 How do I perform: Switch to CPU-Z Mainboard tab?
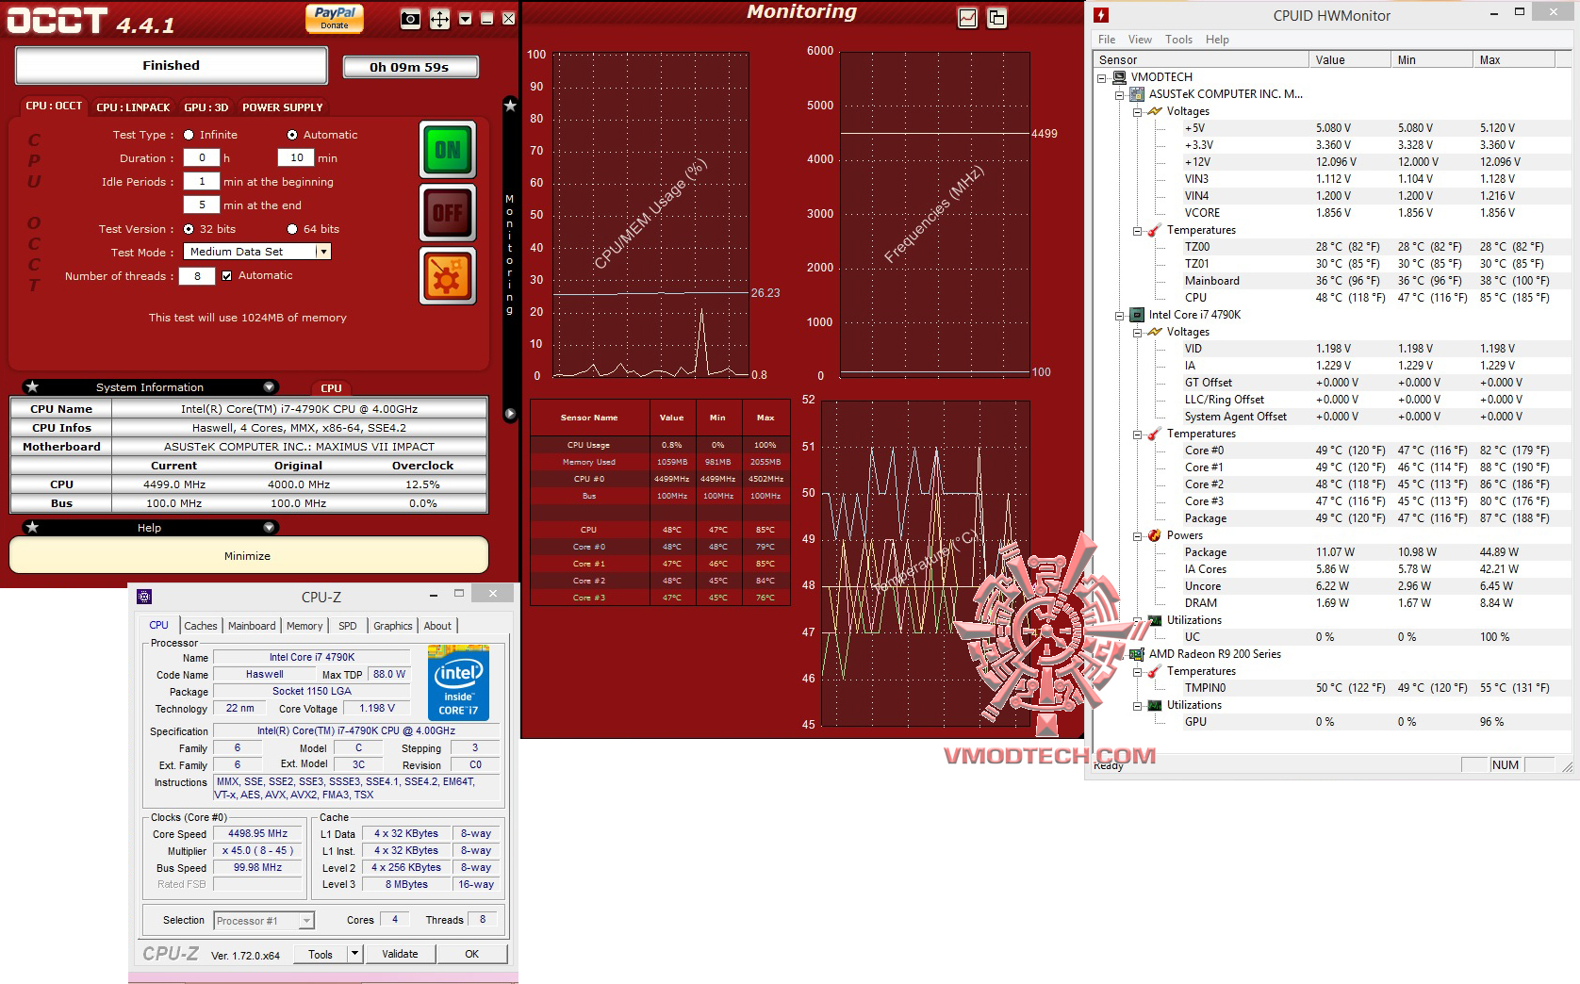(x=252, y=626)
